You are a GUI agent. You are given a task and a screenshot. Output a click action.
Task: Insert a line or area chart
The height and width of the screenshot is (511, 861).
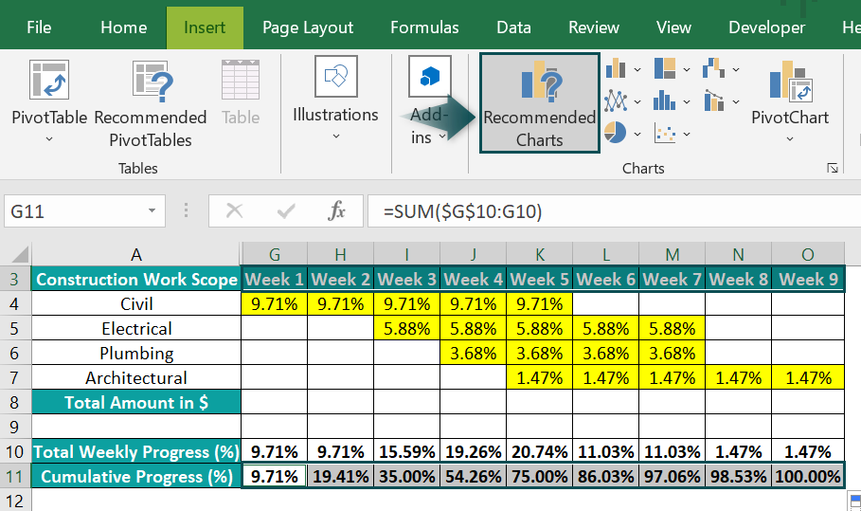[x=616, y=101]
